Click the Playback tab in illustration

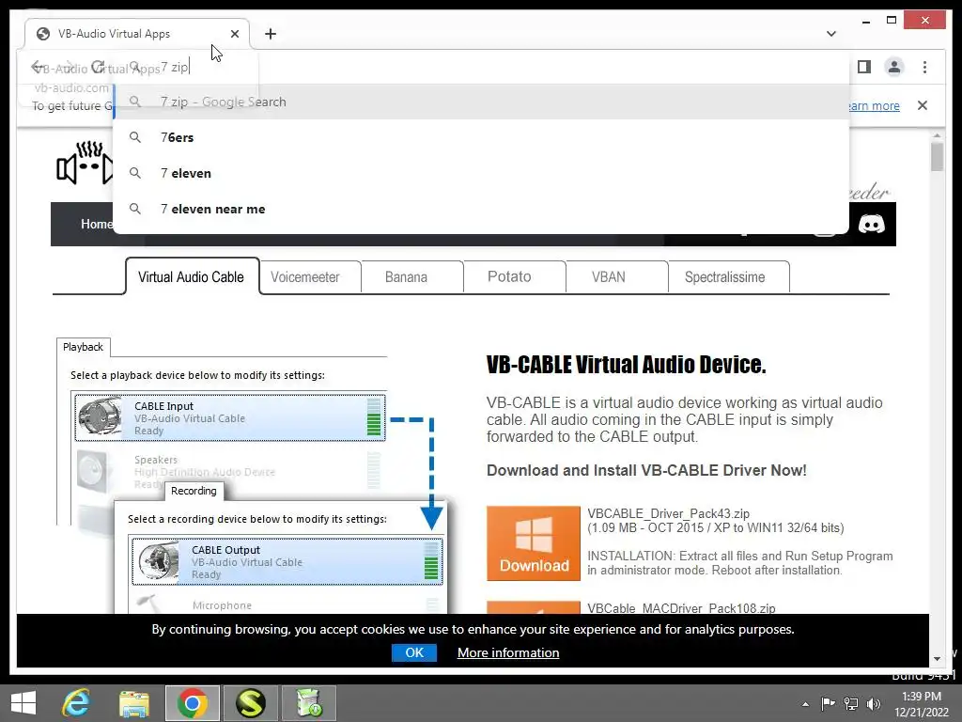point(83,347)
